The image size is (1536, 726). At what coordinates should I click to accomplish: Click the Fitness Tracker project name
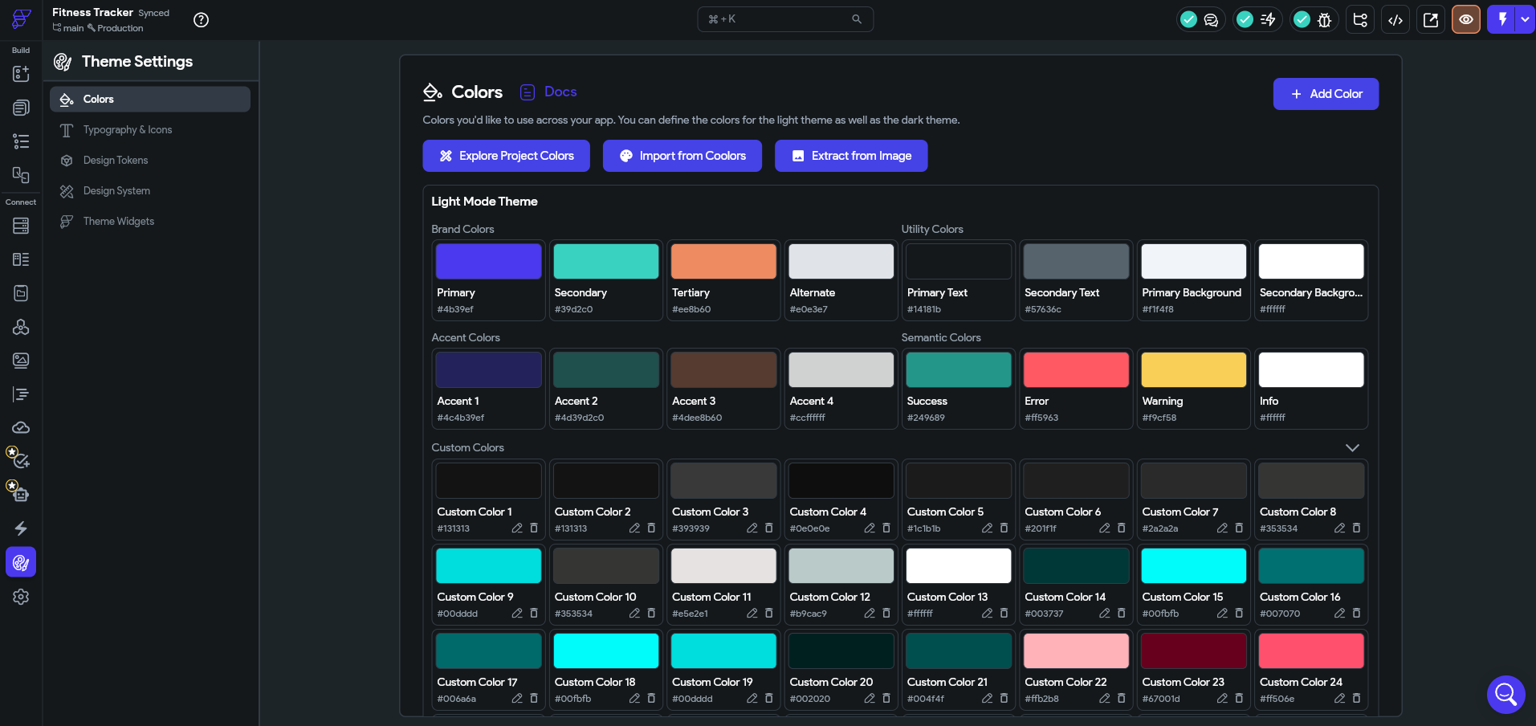pyautogui.click(x=93, y=12)
